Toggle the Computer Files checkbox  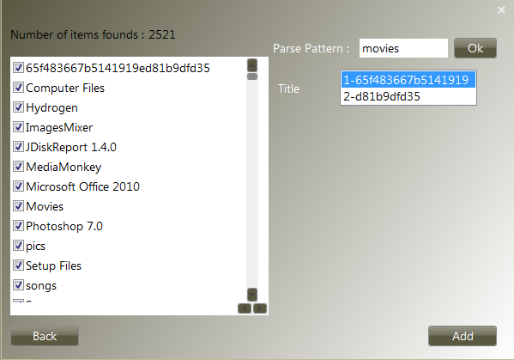(18, 88)
